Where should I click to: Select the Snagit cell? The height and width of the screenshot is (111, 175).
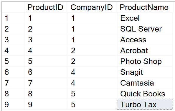pos(145,72)
